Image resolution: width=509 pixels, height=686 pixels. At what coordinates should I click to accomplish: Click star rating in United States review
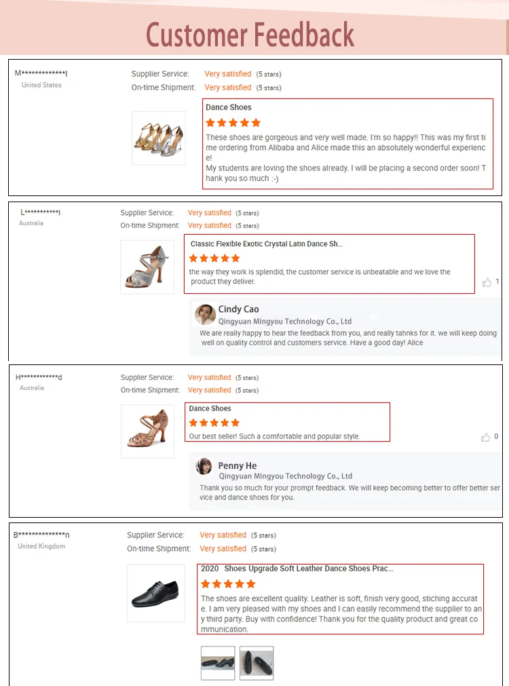233,123
